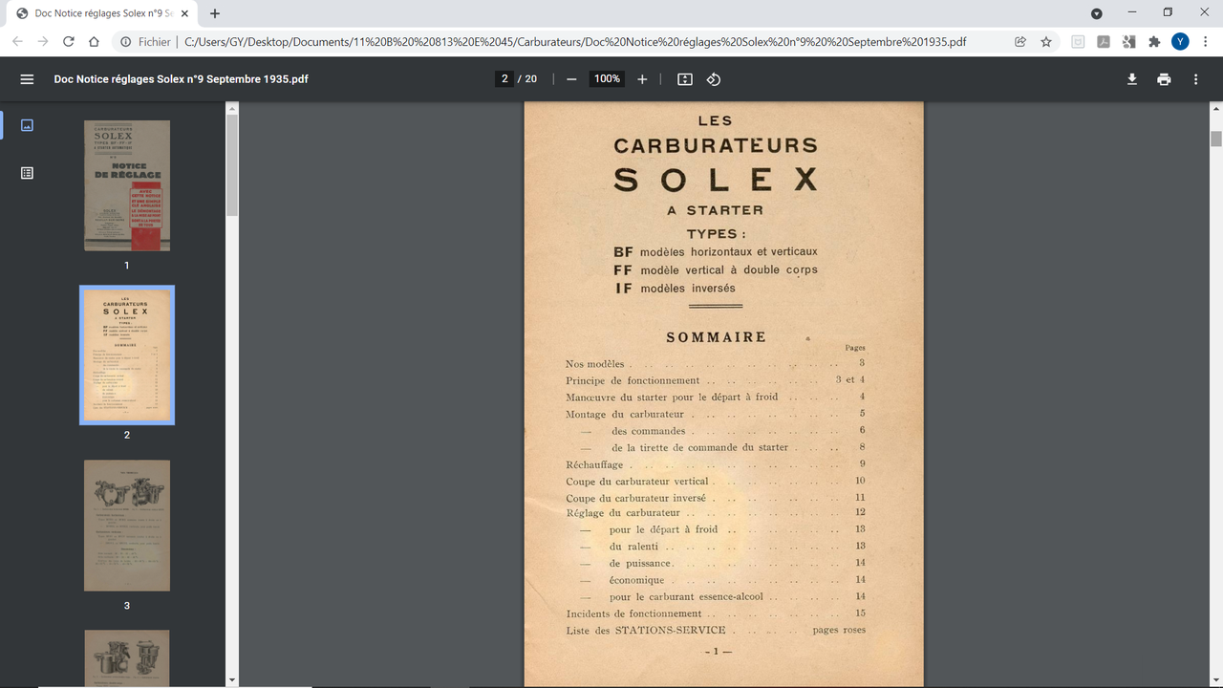Fit the PDF page to window

point(685,79)
